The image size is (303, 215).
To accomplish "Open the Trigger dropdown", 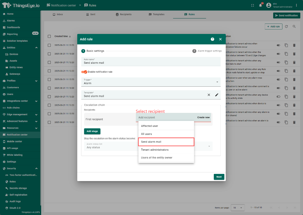I will (x=151, y=82).
